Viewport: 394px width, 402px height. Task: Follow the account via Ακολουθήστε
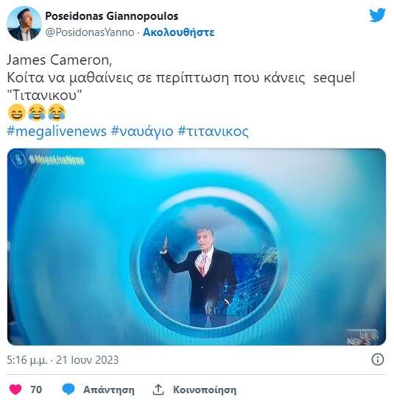coord(178,32)
